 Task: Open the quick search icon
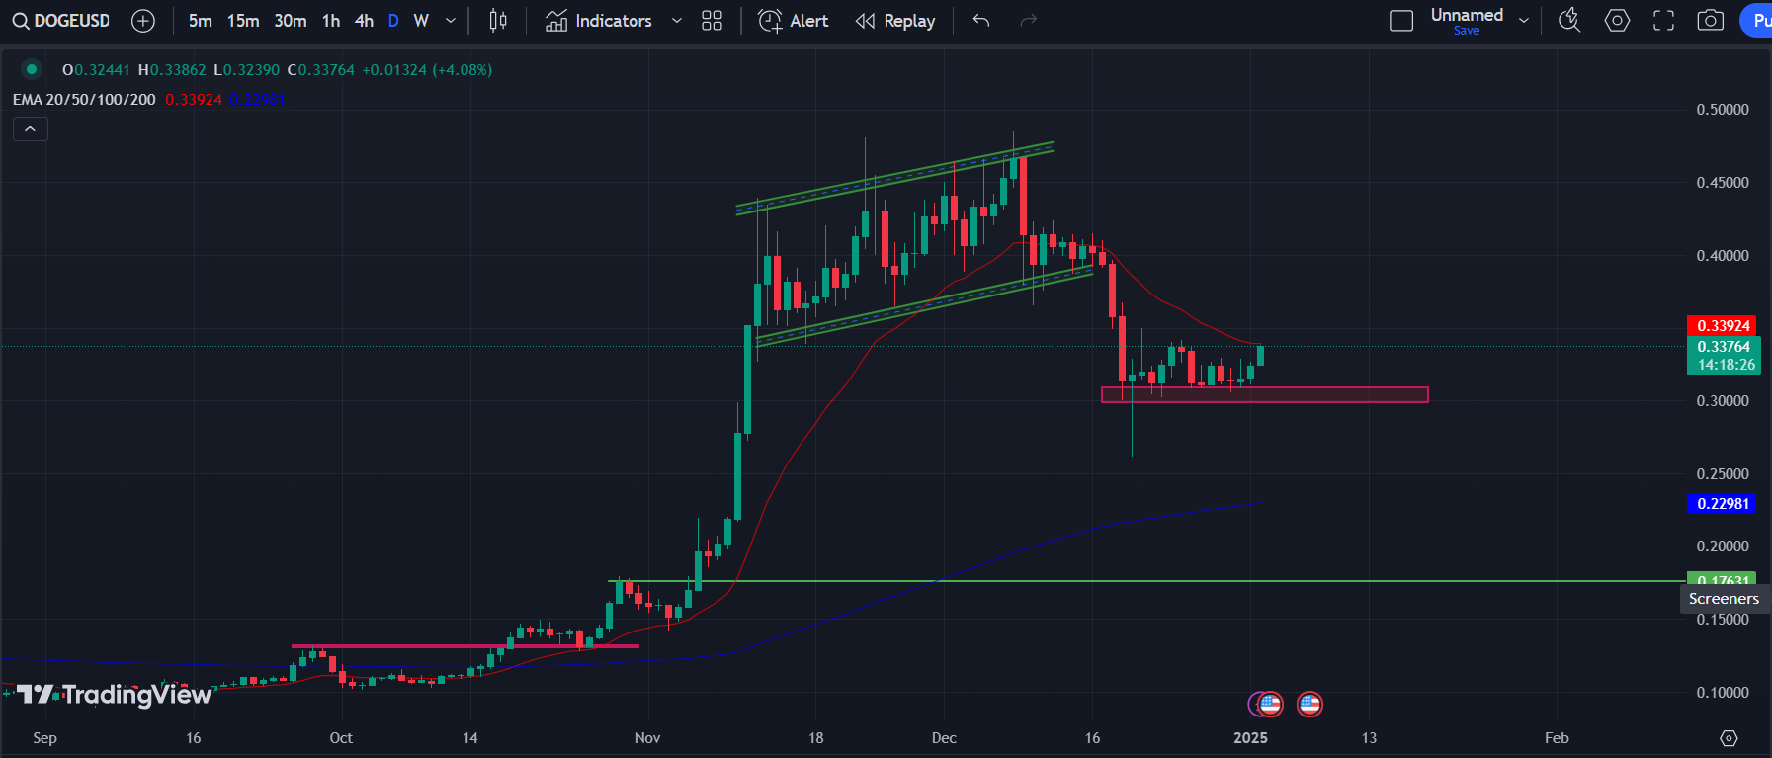[x=1569, y=21]
